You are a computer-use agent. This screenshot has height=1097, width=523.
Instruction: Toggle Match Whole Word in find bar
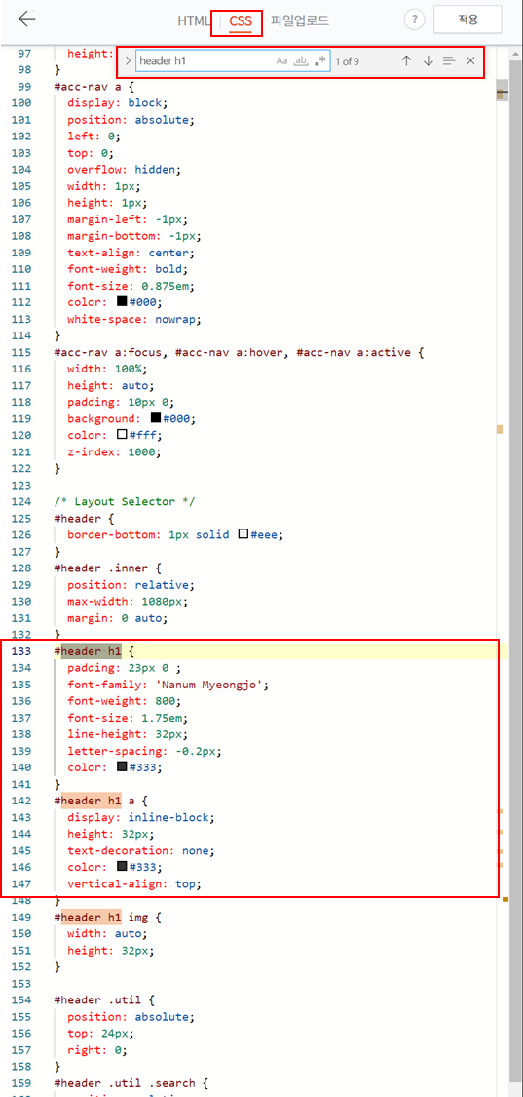tap(301, 60)
